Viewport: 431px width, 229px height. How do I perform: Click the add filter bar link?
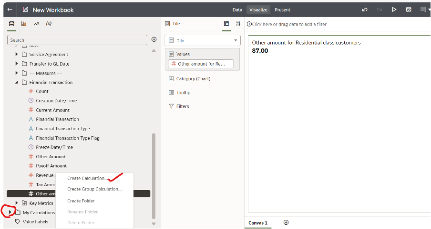coord(289,24)
